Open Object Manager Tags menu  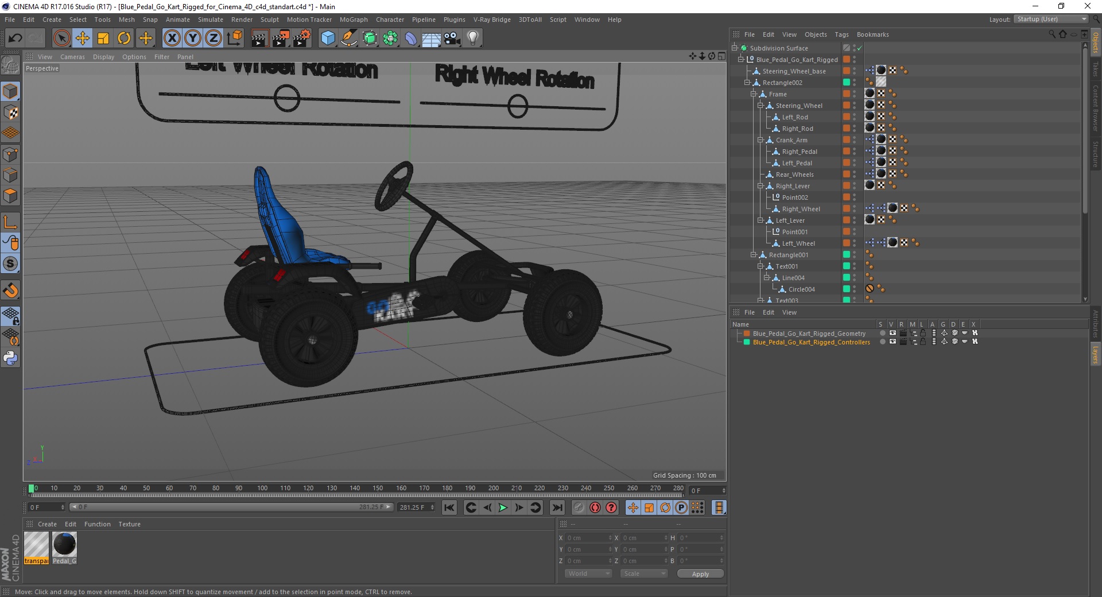[841, 34]
